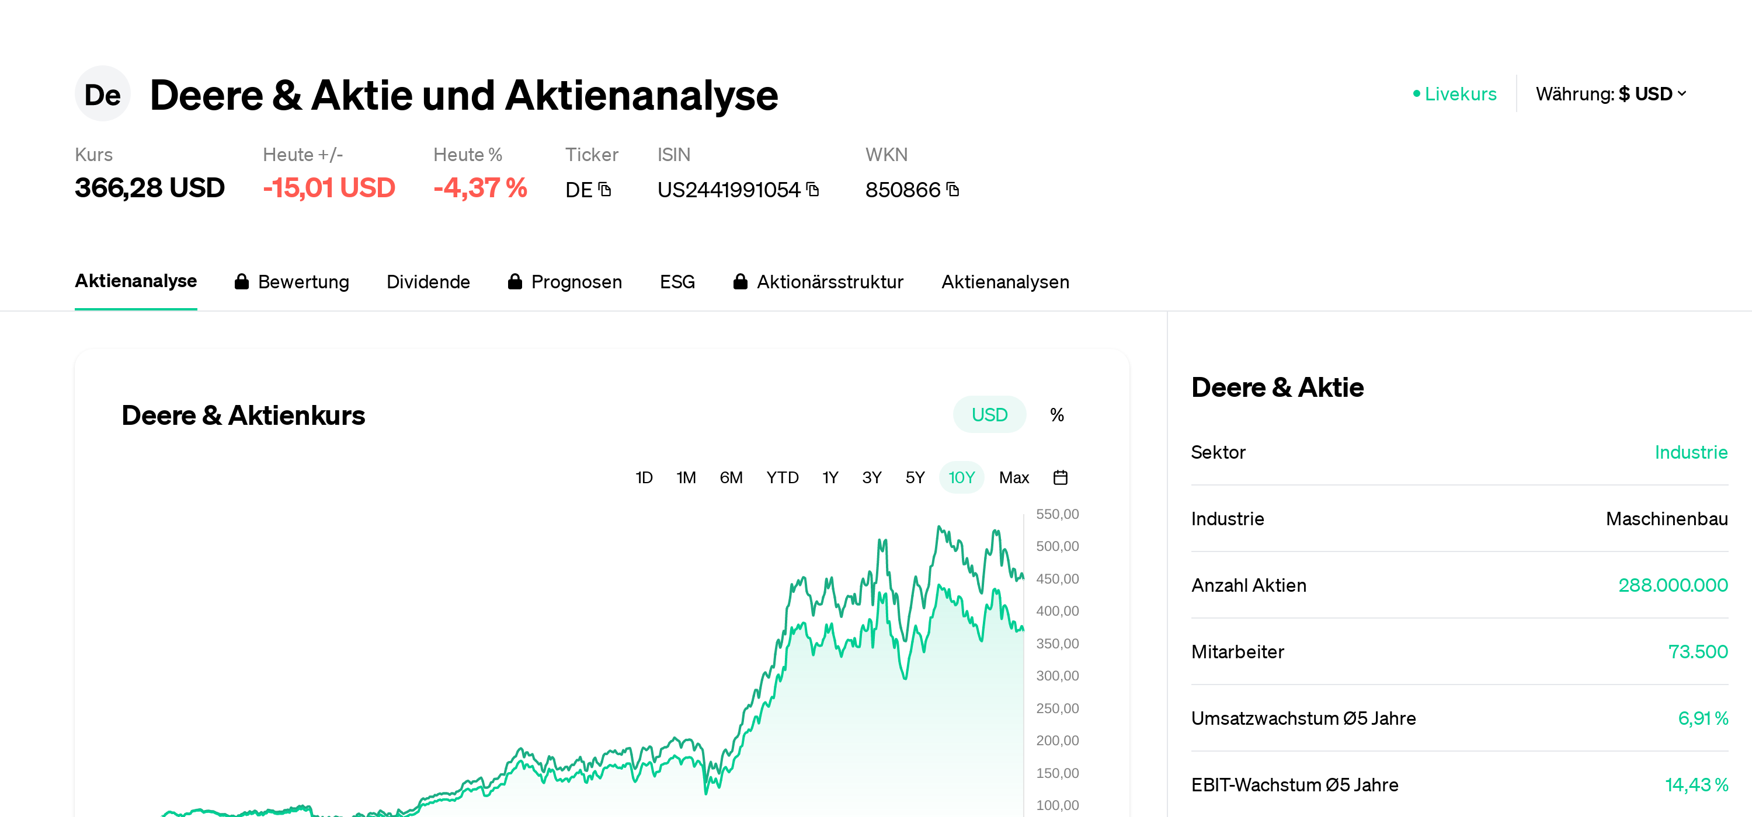The height and width of the screenshot is (817, 1752).
Task: Click the percent change -4,37 %
Action: coord(480,187)
